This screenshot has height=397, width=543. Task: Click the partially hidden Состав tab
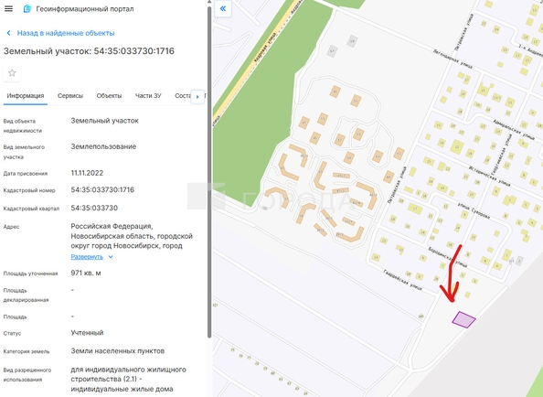(183, 96)
